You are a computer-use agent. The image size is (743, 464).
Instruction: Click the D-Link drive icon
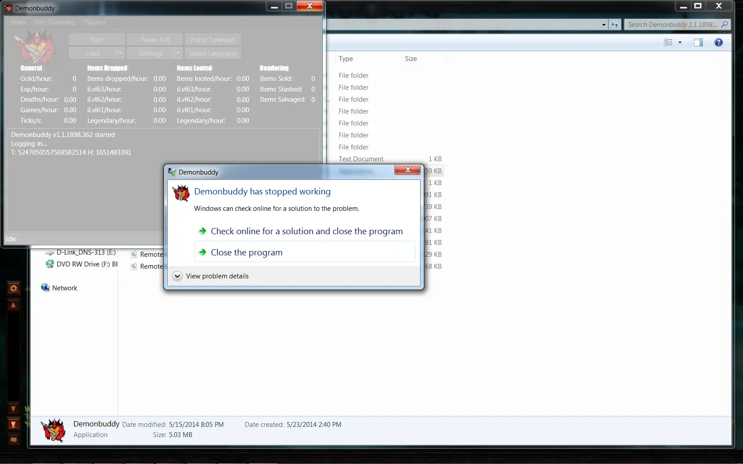pos(50,253)
